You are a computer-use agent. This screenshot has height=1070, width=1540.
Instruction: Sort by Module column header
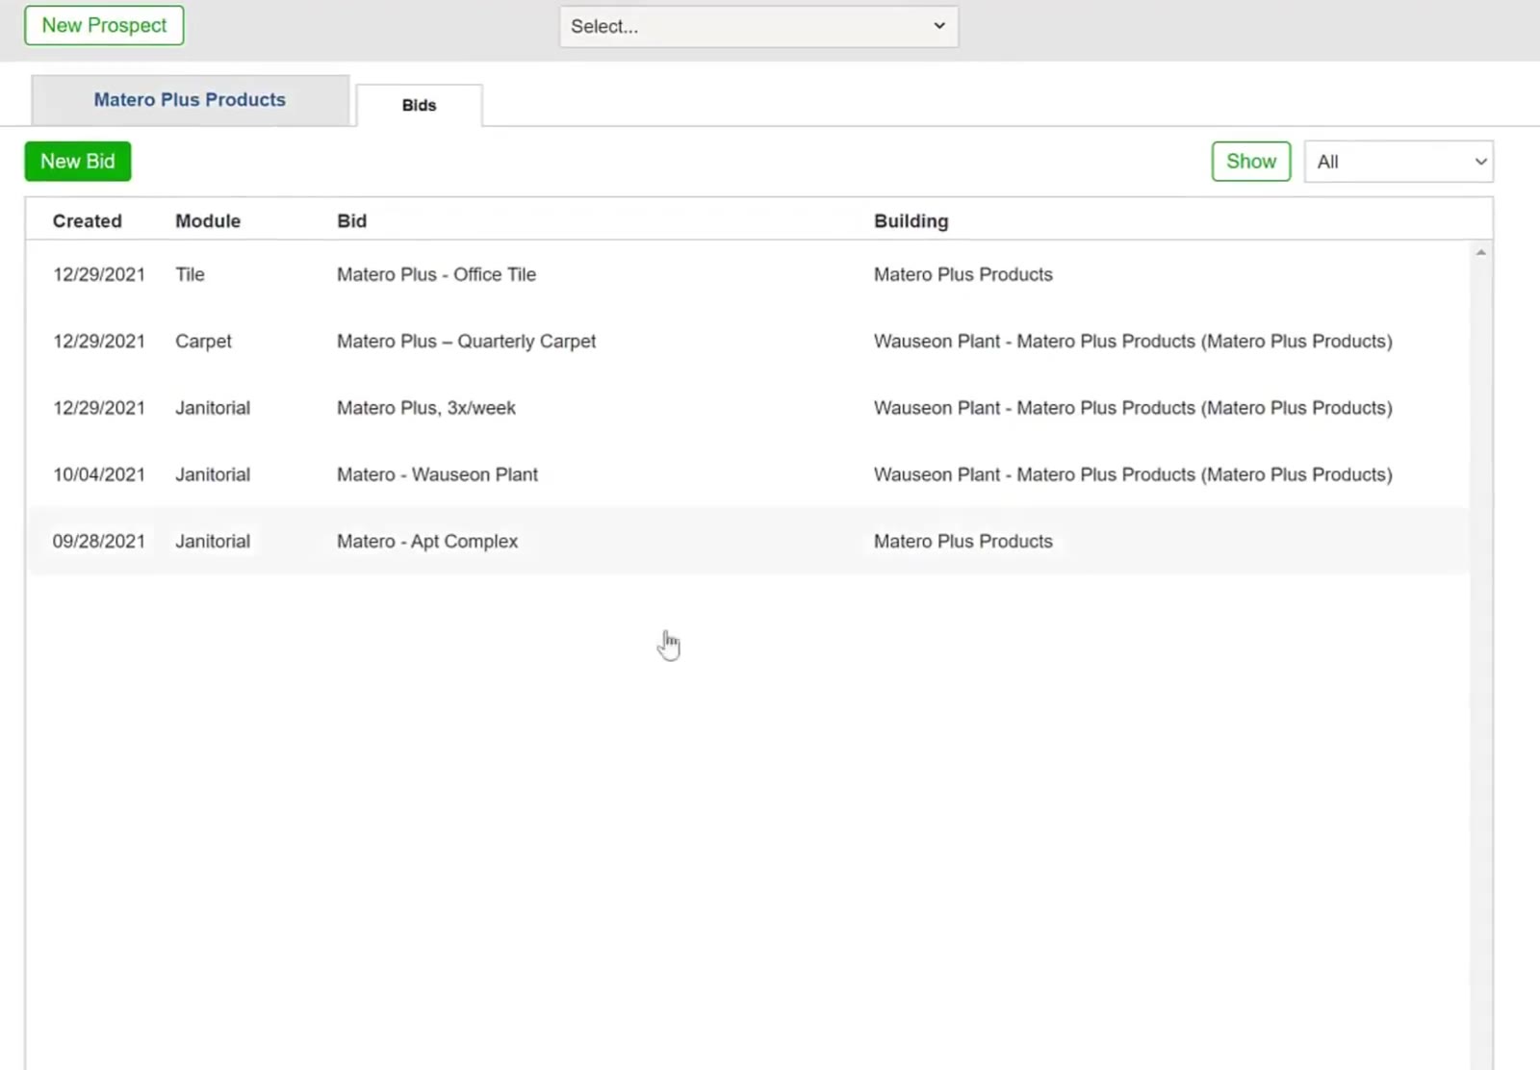pos(208,221)
